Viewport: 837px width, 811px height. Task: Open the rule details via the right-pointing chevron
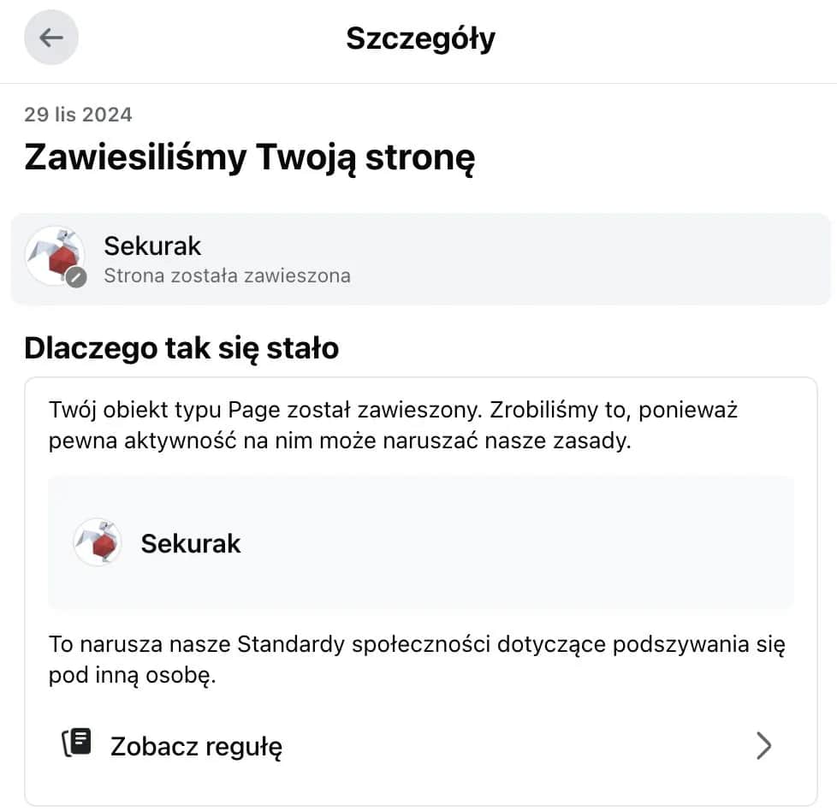pos(764,745)
